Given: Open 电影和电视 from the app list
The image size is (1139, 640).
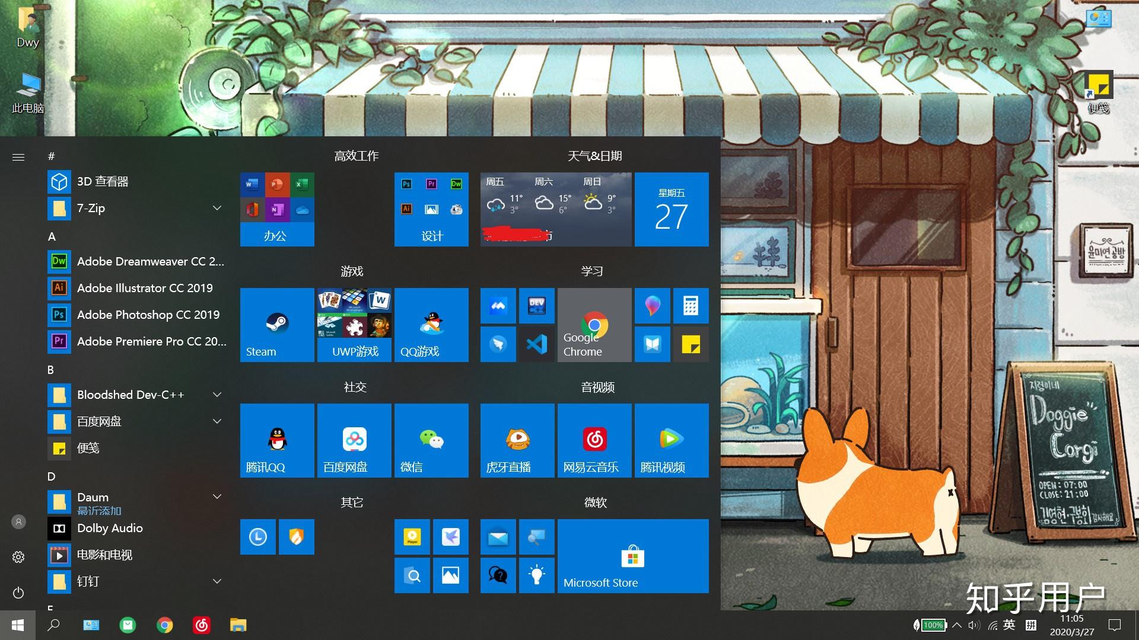Looking at the screenshot, I should pos(138,555).
